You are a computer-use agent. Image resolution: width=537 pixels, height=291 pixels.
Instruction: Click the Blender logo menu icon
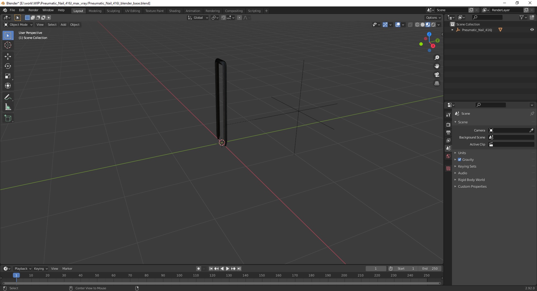click(x=5, y=10)
